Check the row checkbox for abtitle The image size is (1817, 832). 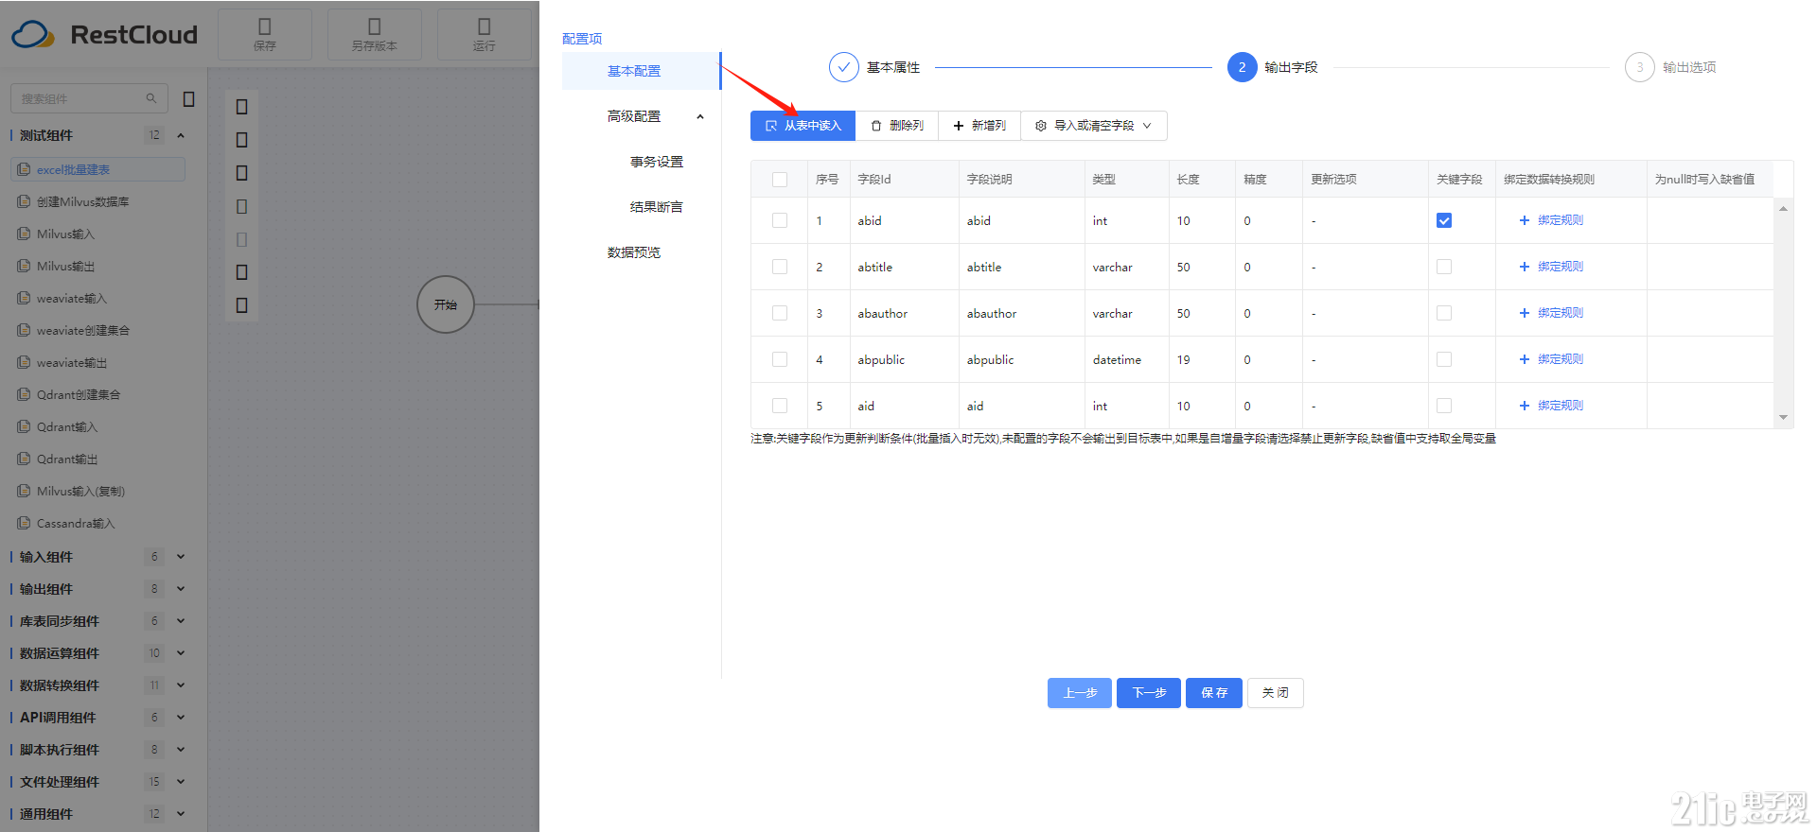tap(780, 267)
